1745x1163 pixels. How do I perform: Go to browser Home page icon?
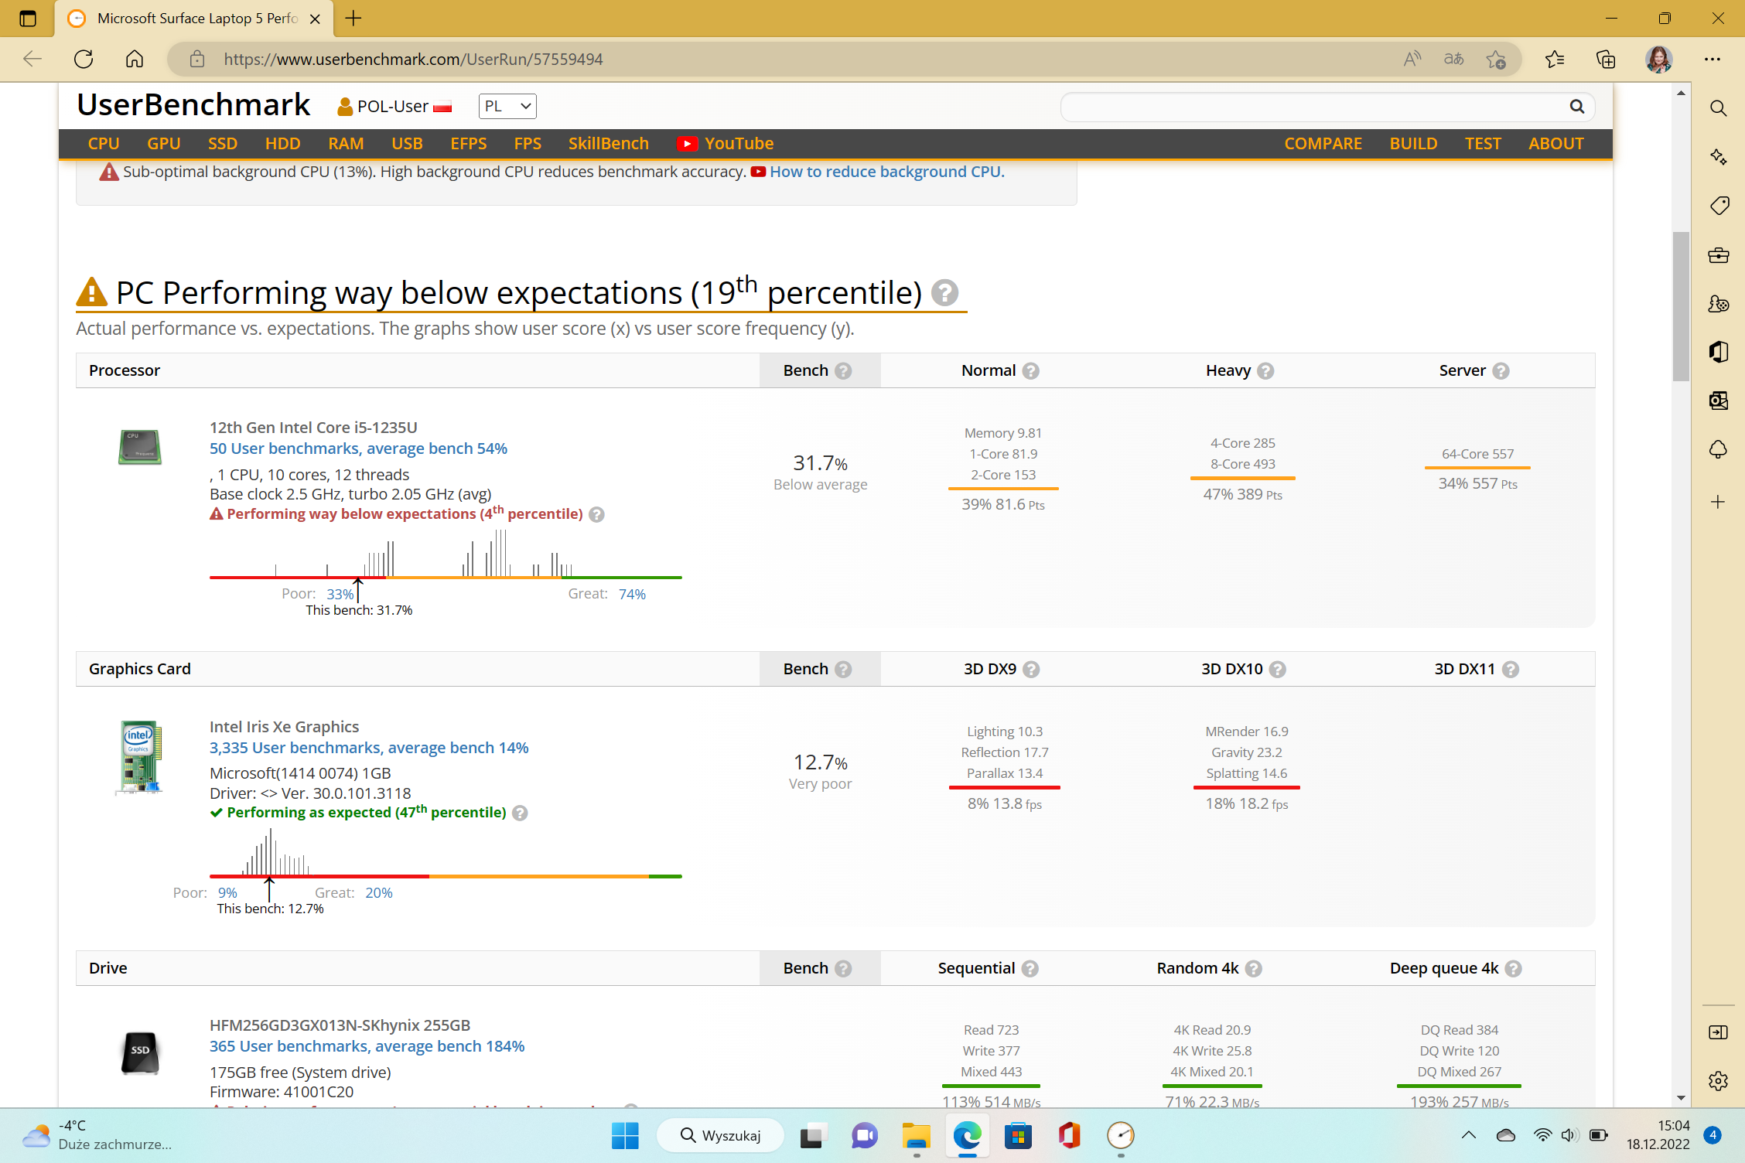(x=135, y=59)
